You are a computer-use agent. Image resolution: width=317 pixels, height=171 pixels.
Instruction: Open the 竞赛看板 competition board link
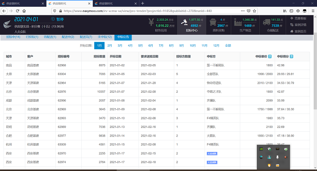coord(300,18)
